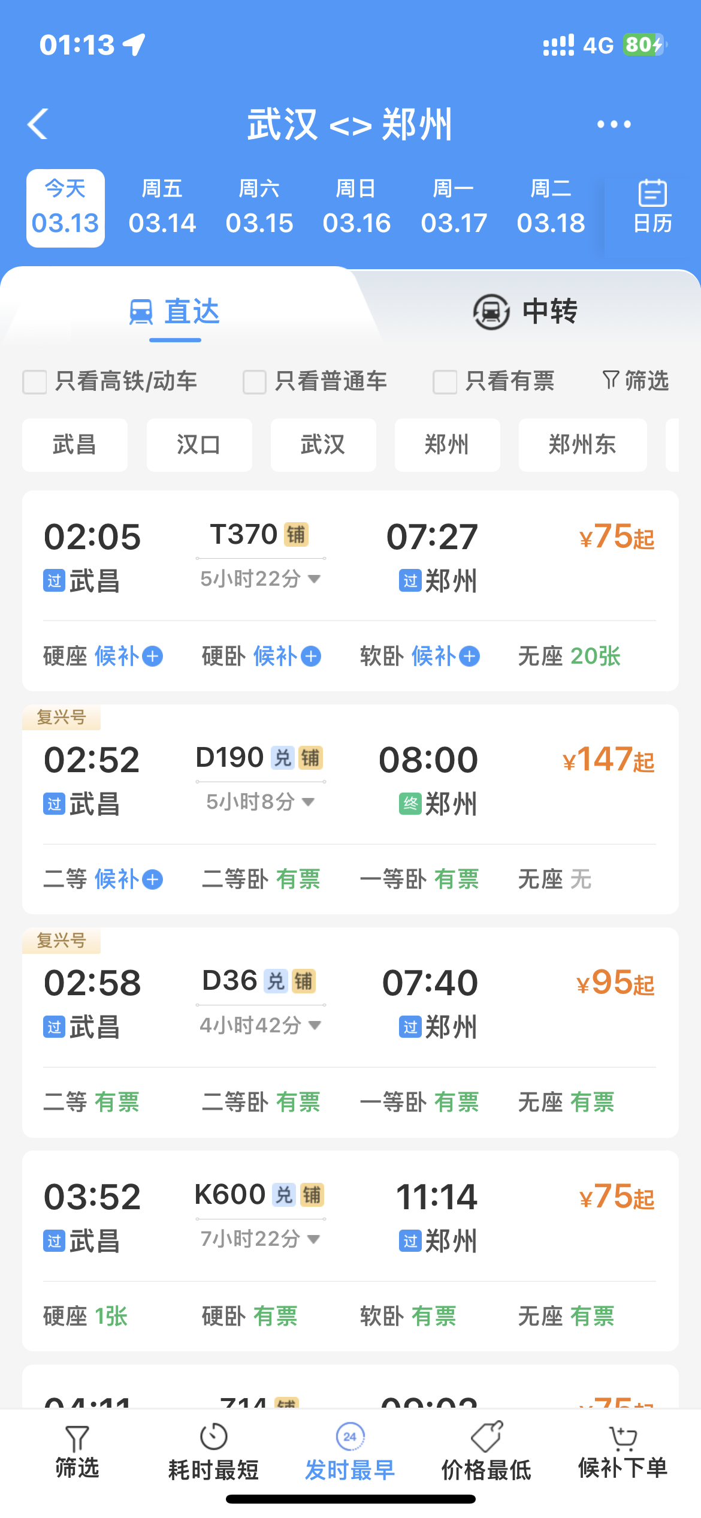Filter by 郑州东 station button

point(582,445)
